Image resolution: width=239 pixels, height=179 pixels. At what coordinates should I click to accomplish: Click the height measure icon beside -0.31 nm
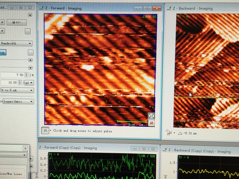click(x=180, y=133)
